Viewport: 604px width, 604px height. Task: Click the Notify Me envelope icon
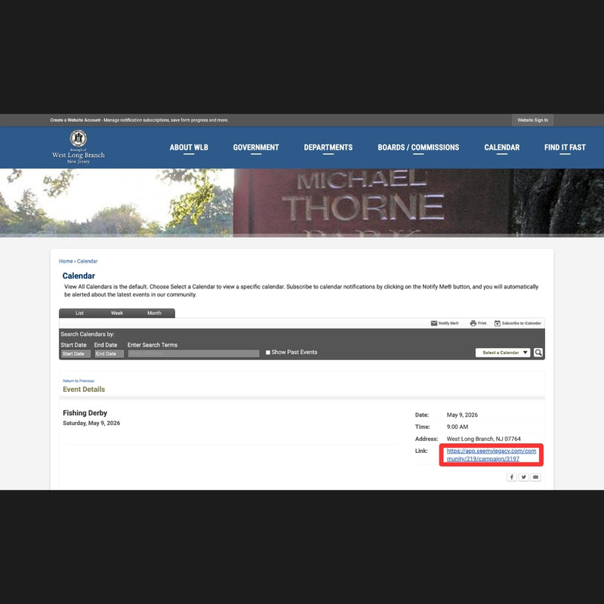(433, 323)
